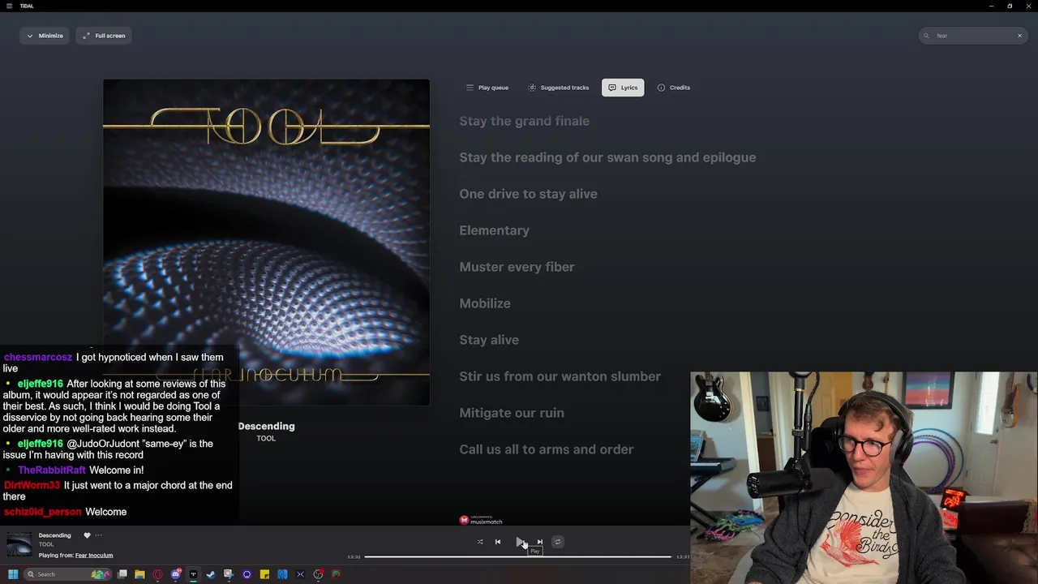Jump to lyric 'Muster every fiber'

(x=517, y=267)
